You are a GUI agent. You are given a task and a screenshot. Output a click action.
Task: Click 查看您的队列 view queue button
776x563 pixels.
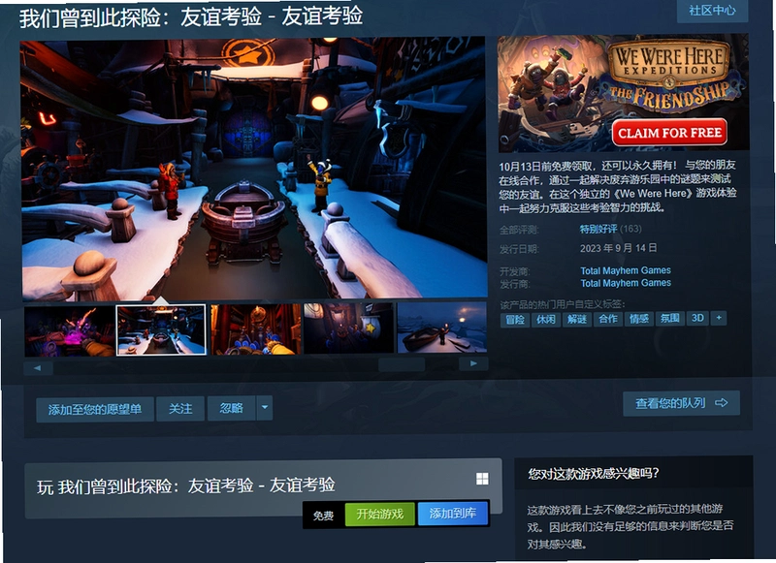682,403
